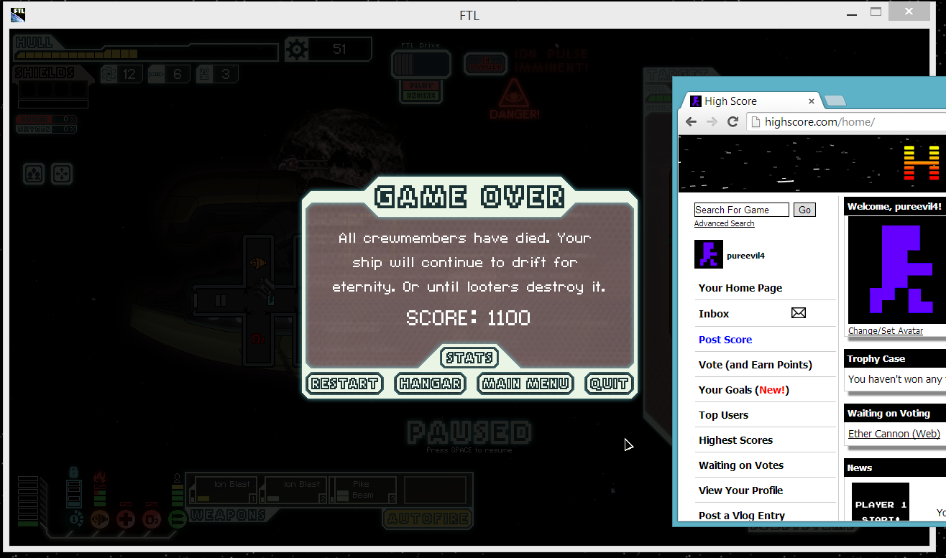Click the small pureevil4 avatar icon
Viewport: 946px width, 558px height.
[x=708, y=255]
